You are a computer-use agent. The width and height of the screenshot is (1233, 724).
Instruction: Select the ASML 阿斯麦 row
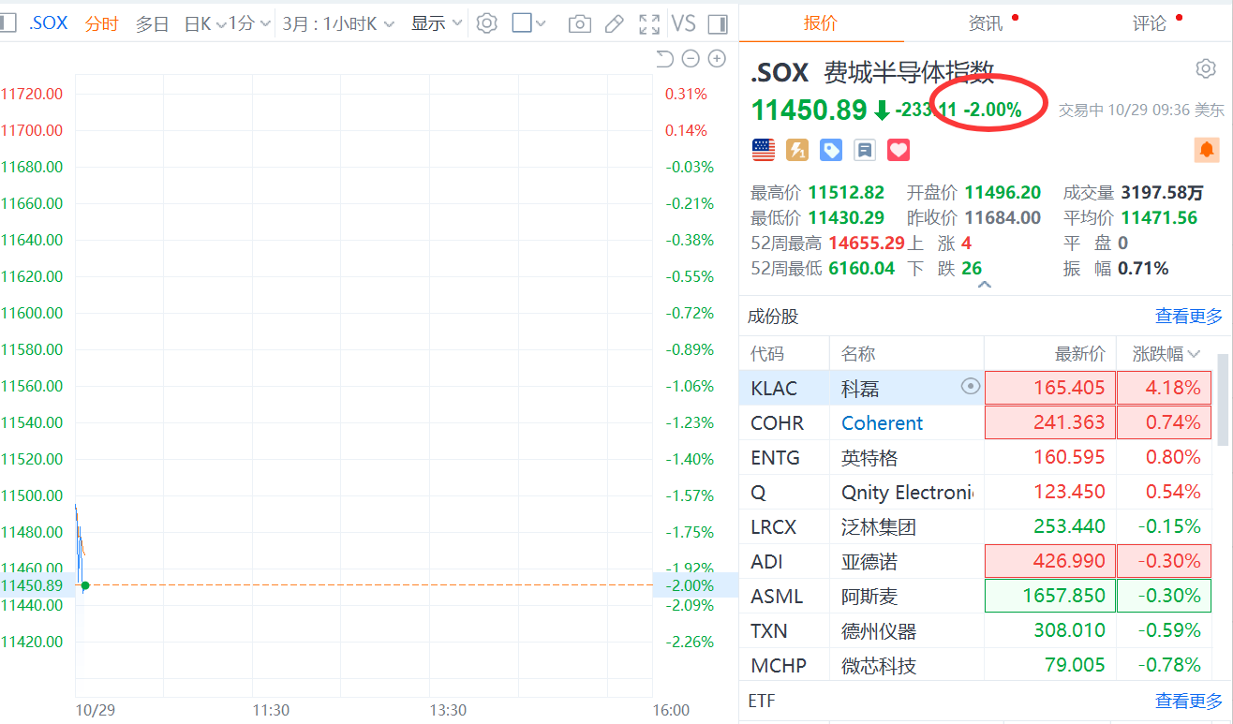(976, 596)
